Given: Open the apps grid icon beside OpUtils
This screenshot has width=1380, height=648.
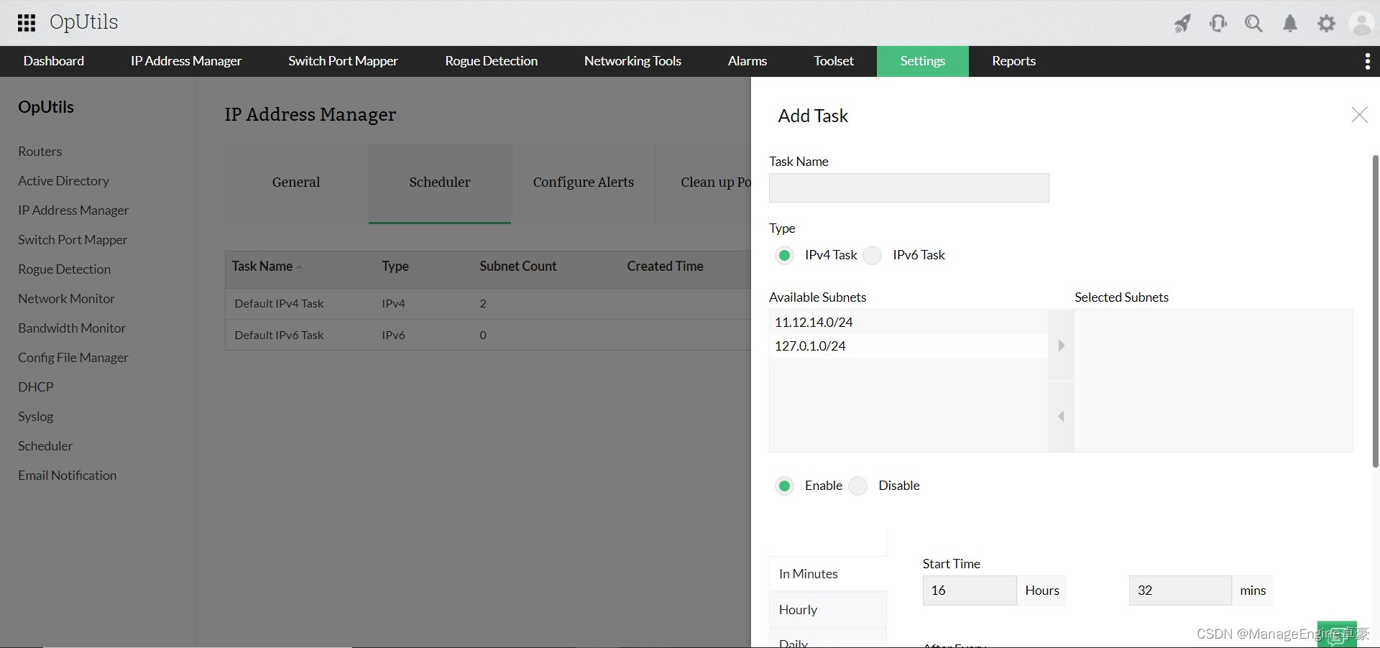Looking at the screenshot, I should coord(27,23).
